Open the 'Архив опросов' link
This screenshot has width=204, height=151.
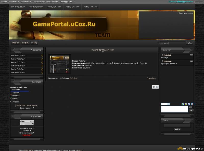coord(32,106)
